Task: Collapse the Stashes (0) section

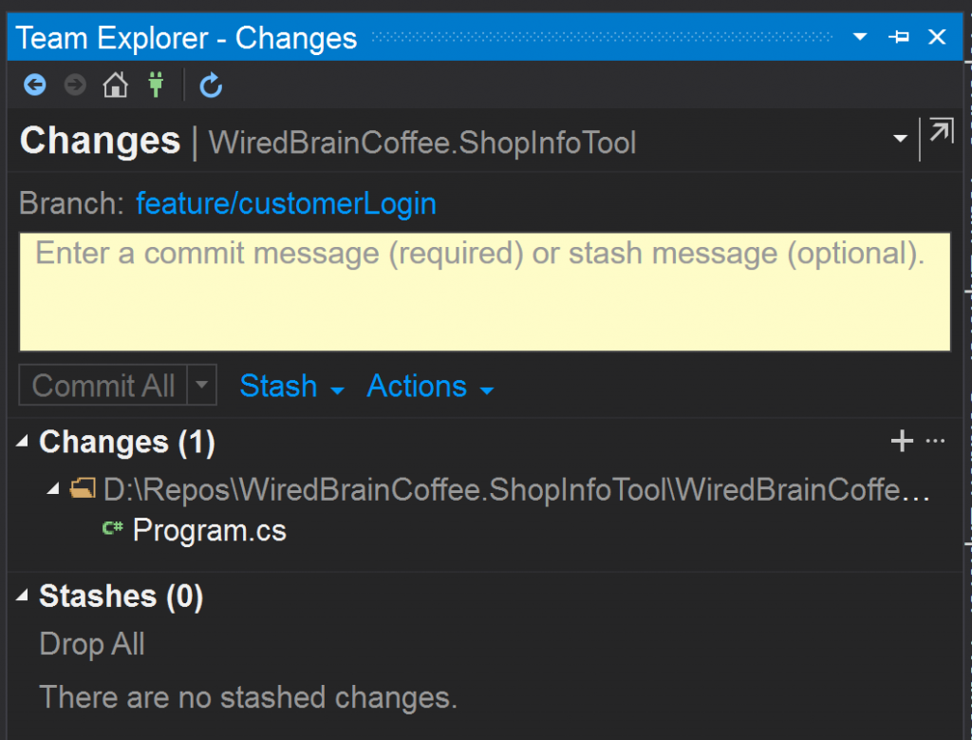Action: [23, 596]
